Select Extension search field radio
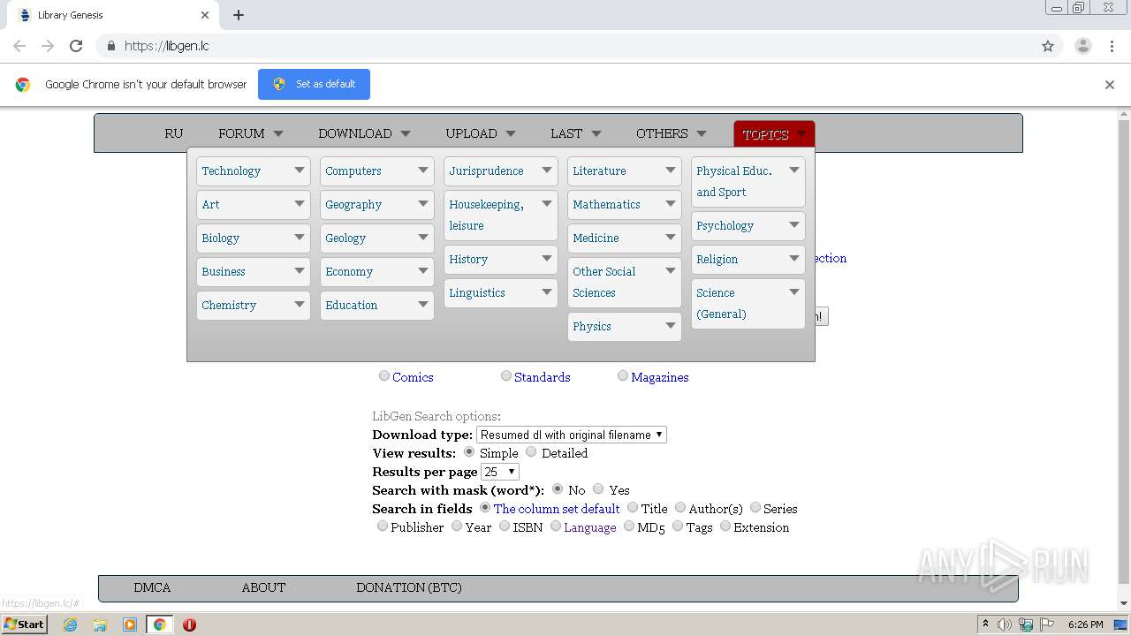 tap(725, 526)
